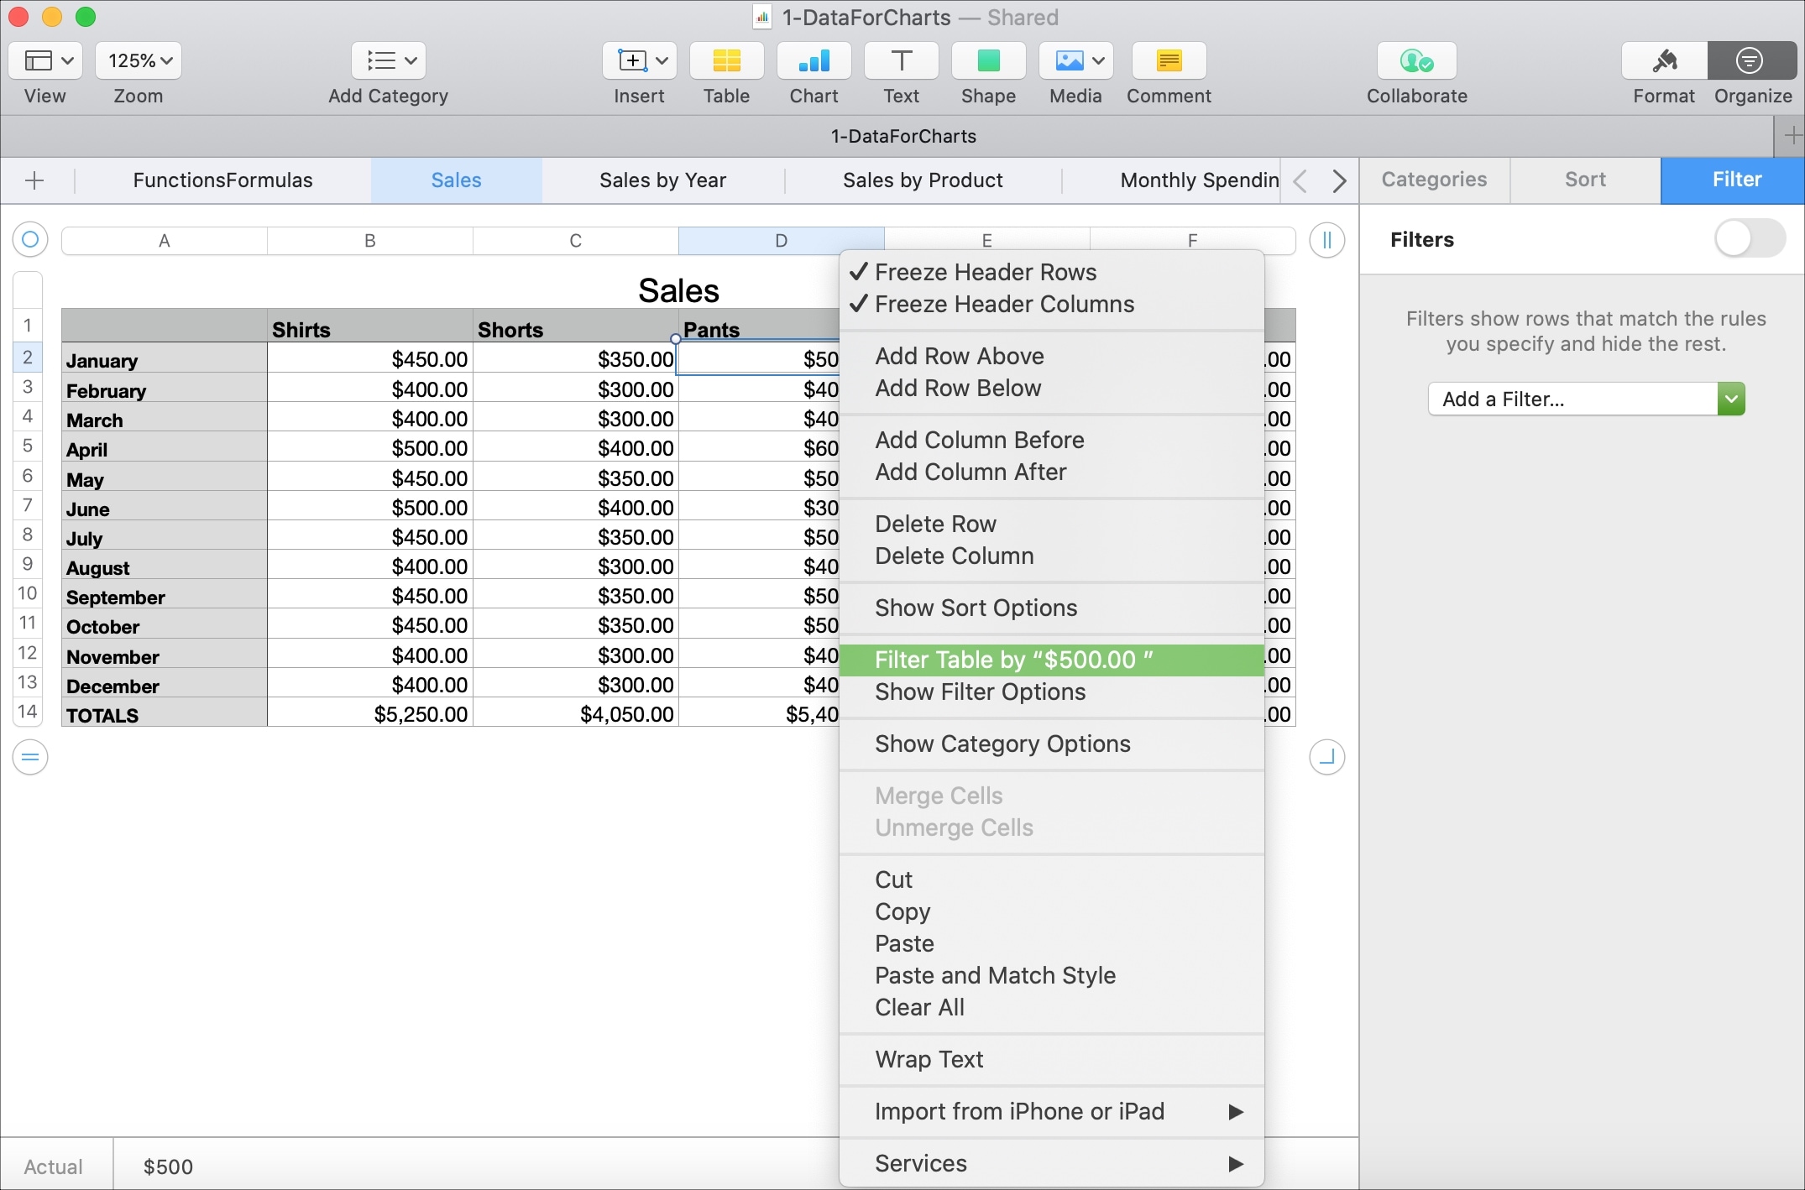Image resolution: width=1805 pixels, height=1190 pixels.
Task: Choose Add Column After
Action: tap(1051, 472)
